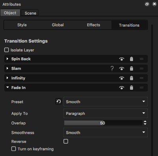Viewport: 158px width, 156px height.
Task: Close the Attributes panel
Action: coord(154,4)
